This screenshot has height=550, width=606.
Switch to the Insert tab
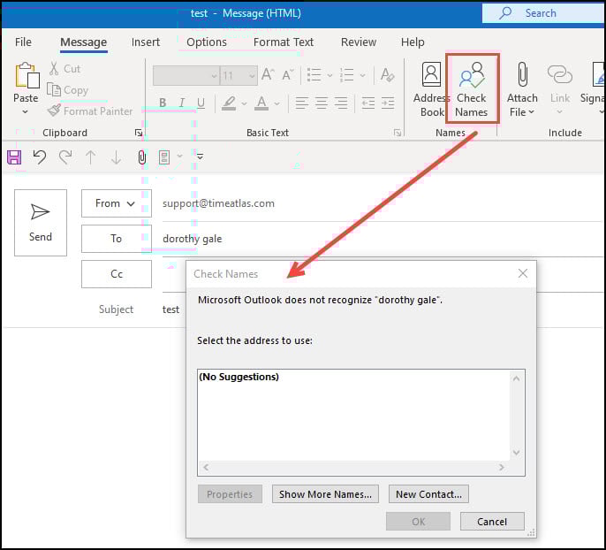pos(145,42)
